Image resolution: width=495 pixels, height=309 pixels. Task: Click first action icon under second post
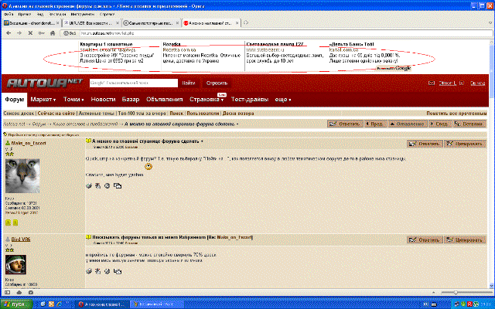pyautogui.click(x=88, y=271)
